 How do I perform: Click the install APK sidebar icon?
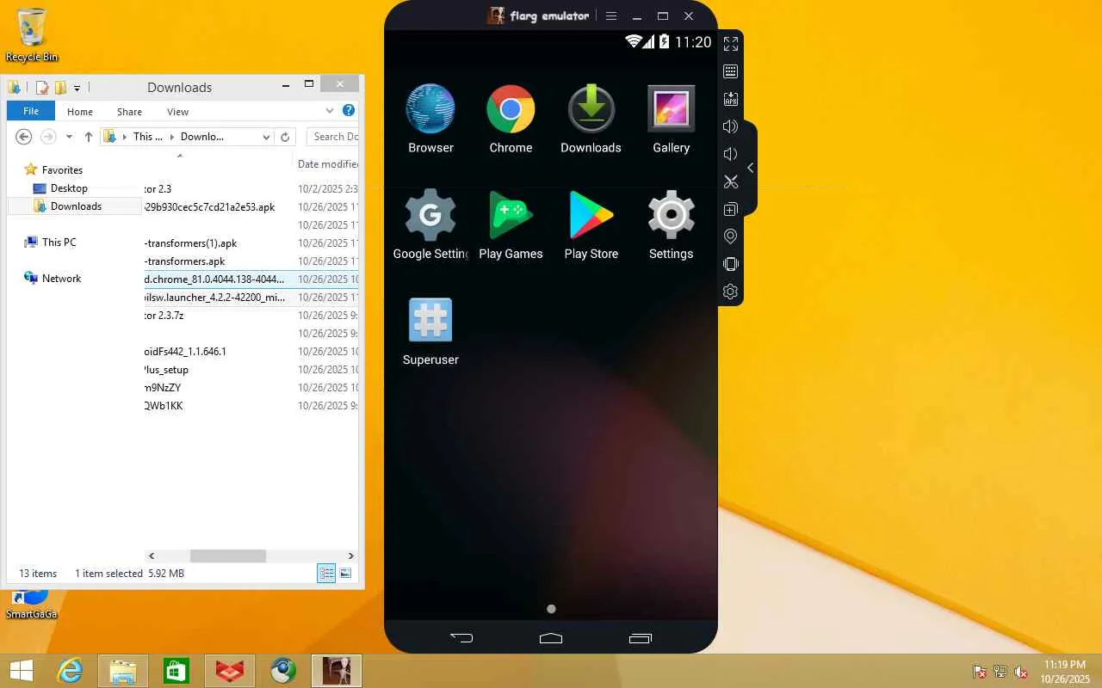coord(730,99)
